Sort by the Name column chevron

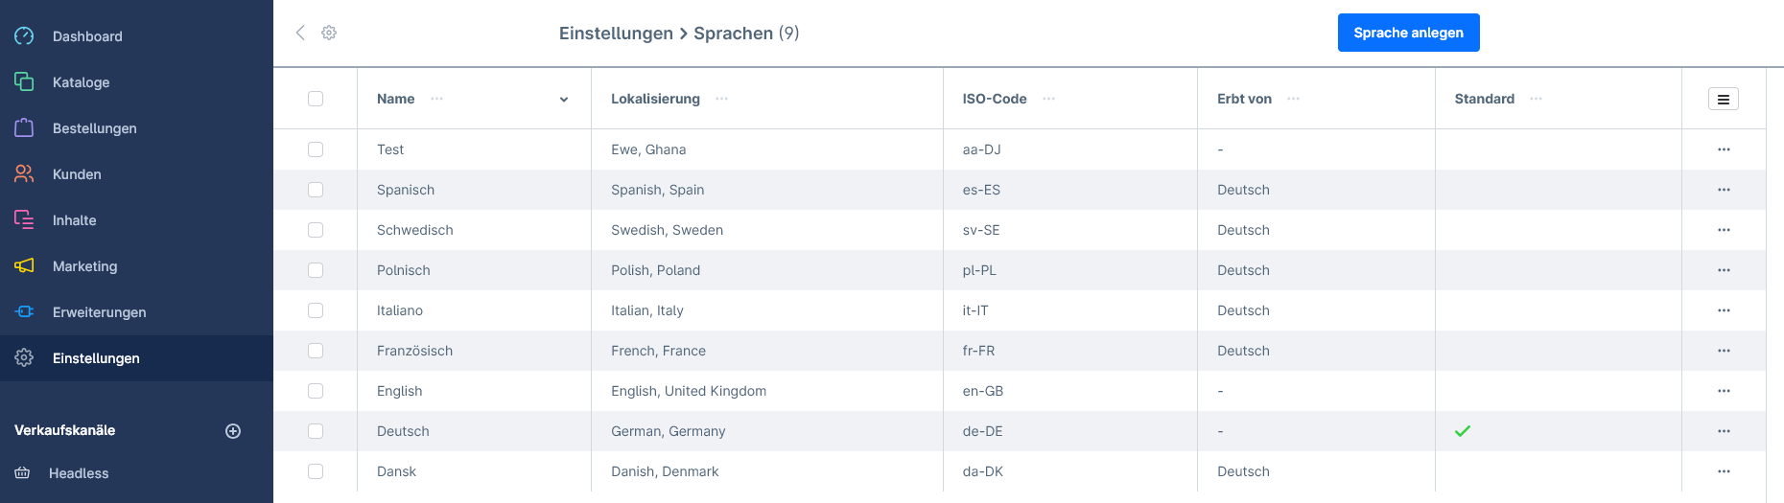(x=564, y=100)
